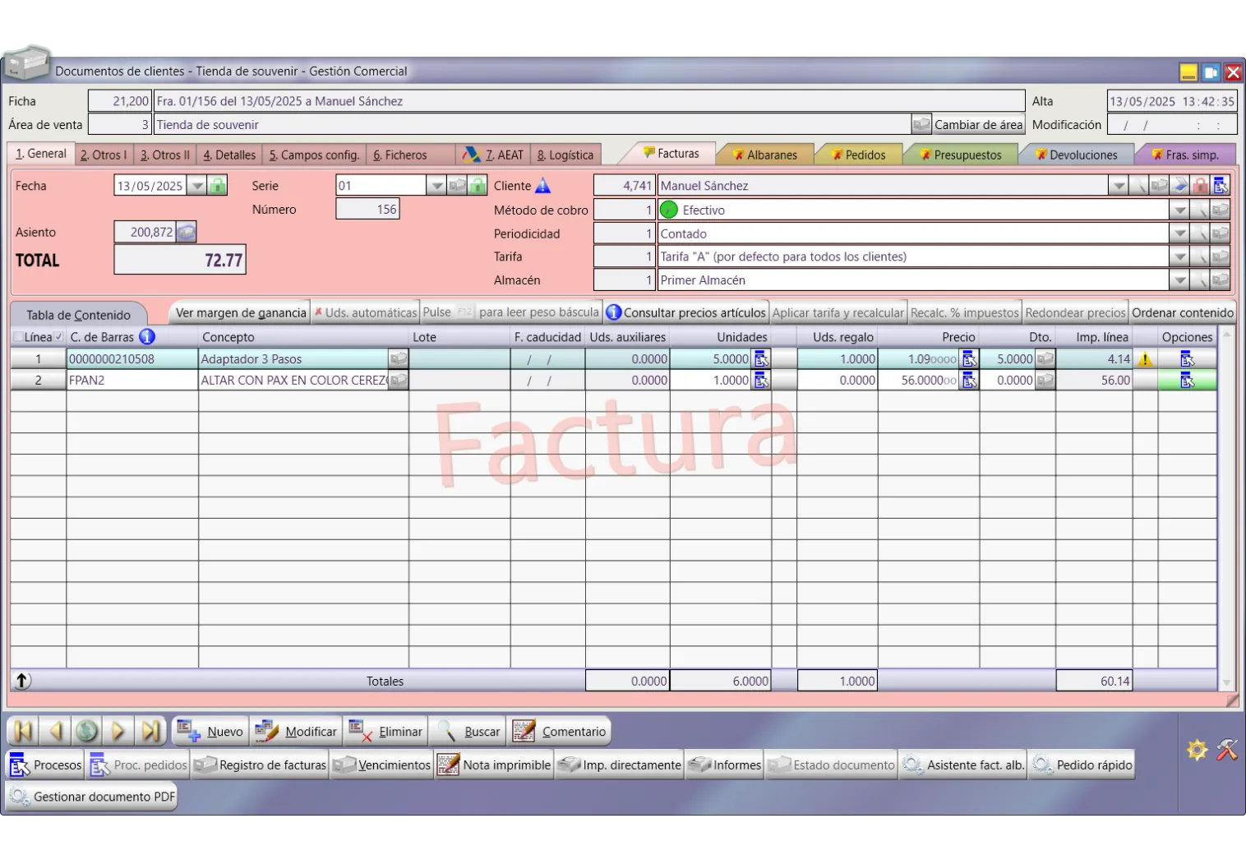Image resolution: width=1246 pixels, height=855 pixels.
Task: Click the green padlock beside Fecha
Action: point(218,186)
